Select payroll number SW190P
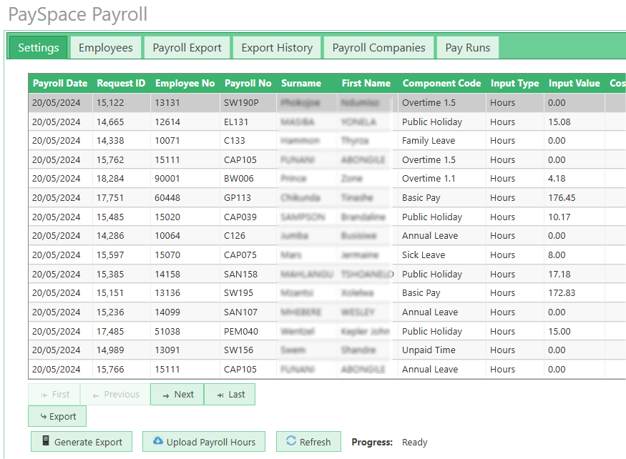This screenshot has width=626, height=459. click(248, 102)
